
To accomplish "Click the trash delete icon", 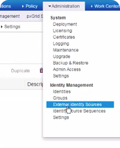I will click(41, 70).
